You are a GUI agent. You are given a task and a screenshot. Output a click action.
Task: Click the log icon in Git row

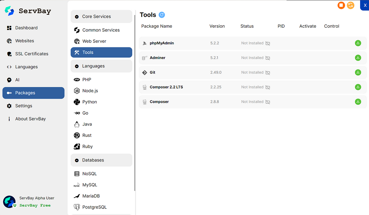(268, 73)
